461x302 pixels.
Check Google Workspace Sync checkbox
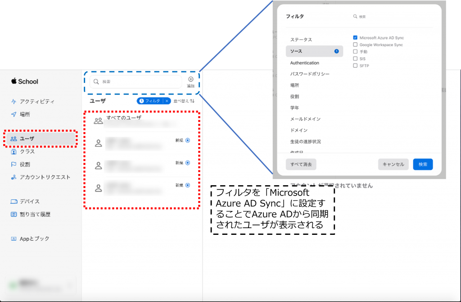[355, 45]
